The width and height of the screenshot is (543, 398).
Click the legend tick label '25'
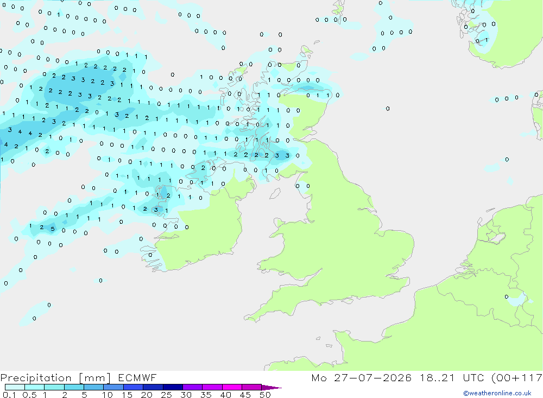coord(166,395)
